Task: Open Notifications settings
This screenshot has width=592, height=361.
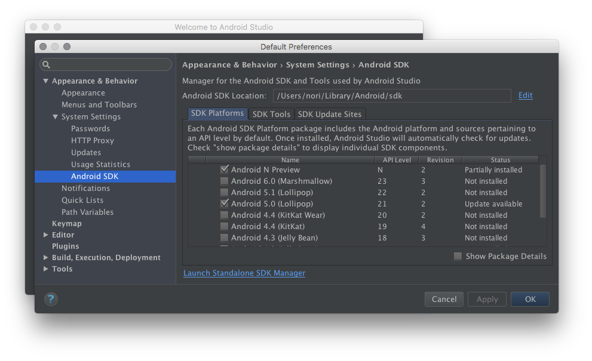Action: [x=85, y=188]
